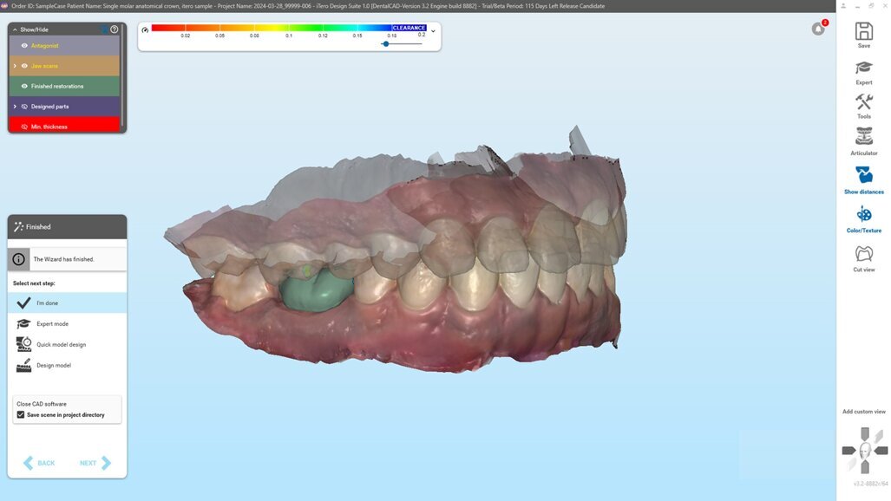Uncheck Save scene in project directory
Screen dimensions: 891x501
20,413
